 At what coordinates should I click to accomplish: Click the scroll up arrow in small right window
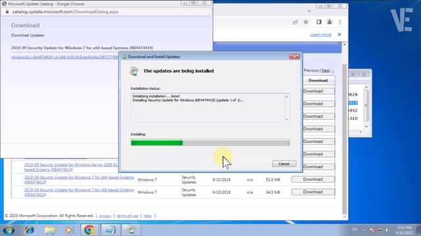[x=366, y=87]
